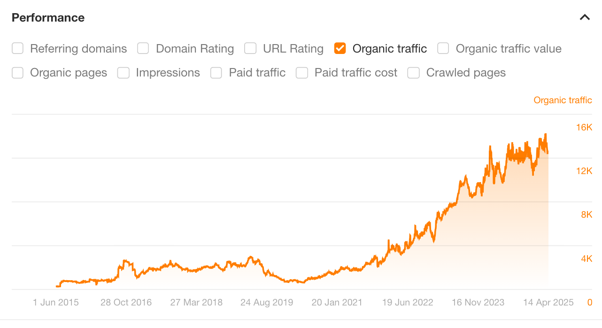Enable the Paid traffic cost option
The height and width of the screenshot is (328, 602).
pos(302,73)
